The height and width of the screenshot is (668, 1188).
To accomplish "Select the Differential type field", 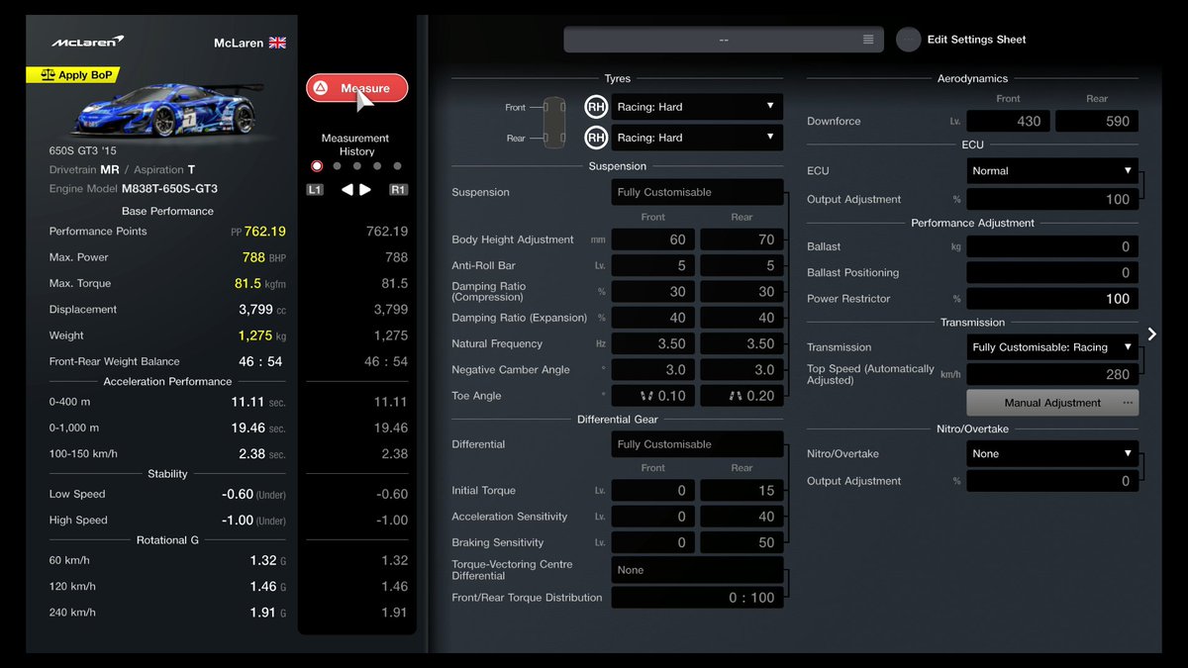I will [697, 444].
